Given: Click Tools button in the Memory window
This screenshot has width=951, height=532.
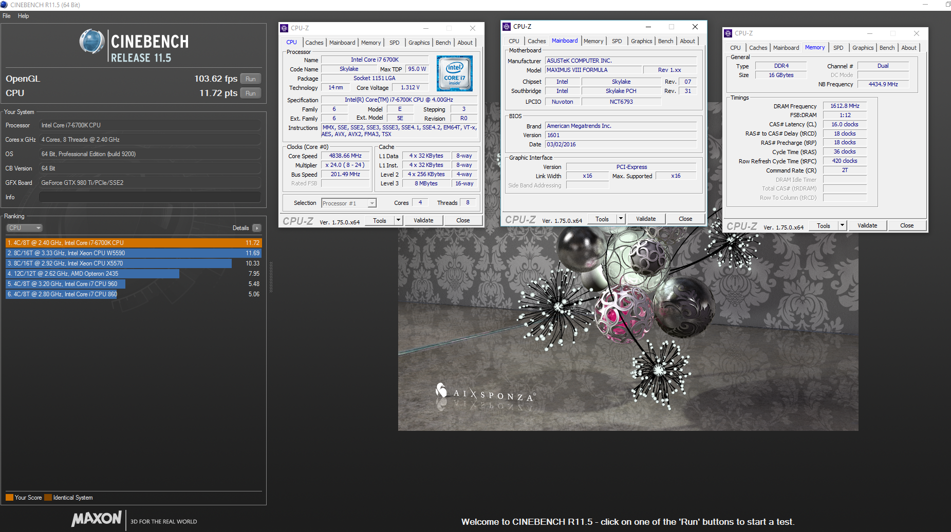Looking at the screenshot, I should 824,225.
